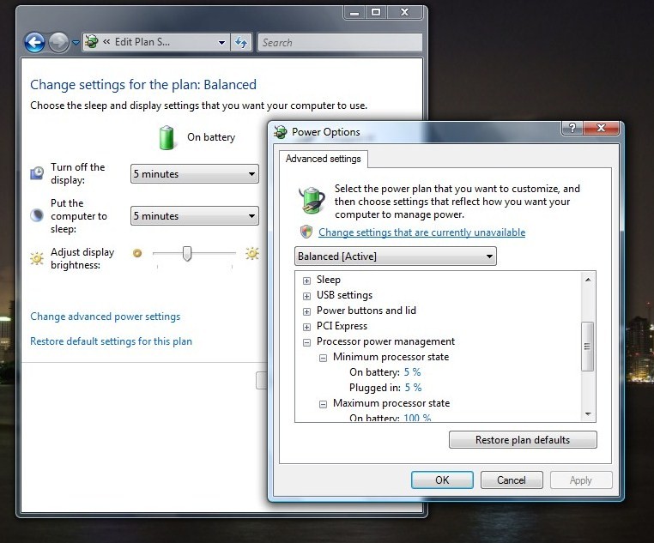Open recent pages dropdown arrow beside navigation buttons
Image resolution: width=654 pixels, height=543 pixels.
[76, 43]
